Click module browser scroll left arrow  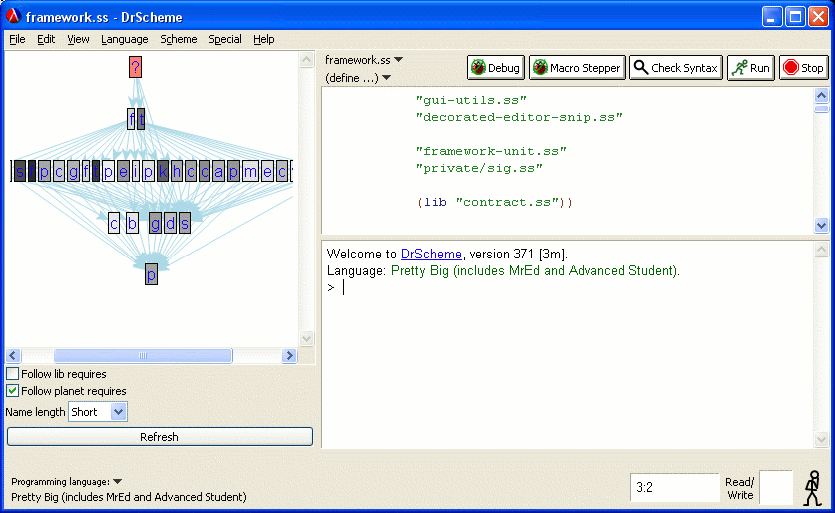click(14, 356)
